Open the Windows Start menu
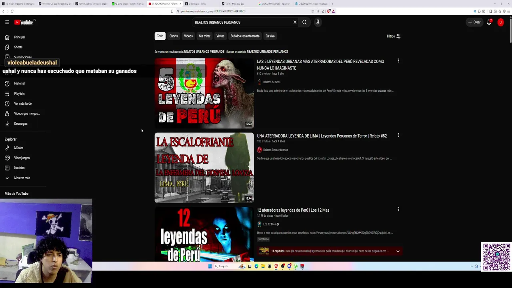 [210, 266]
